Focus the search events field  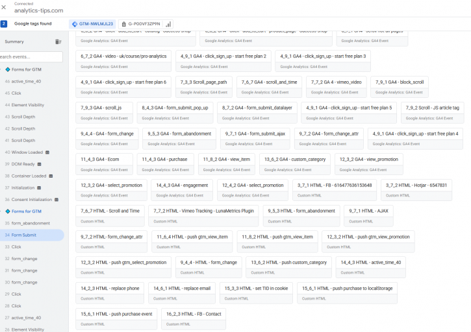pyautogui.click(x=31, y=56)
